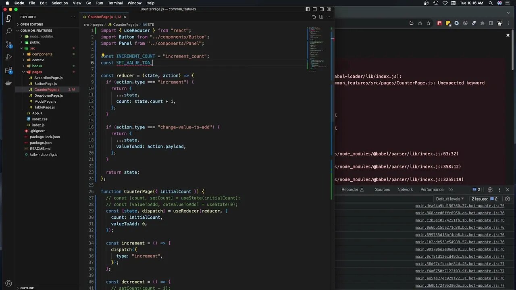This screenshot has height=290, width=516.
Task: Open main.d60b172495286de...hot-update.js:77 link
Action: (x=460, y=286)
